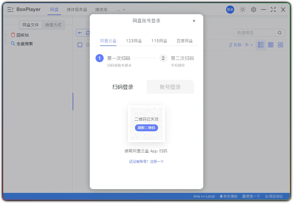Click the back arrow in file toolbar
Viewport: 293px width, 203px height.
coord(80,33)
